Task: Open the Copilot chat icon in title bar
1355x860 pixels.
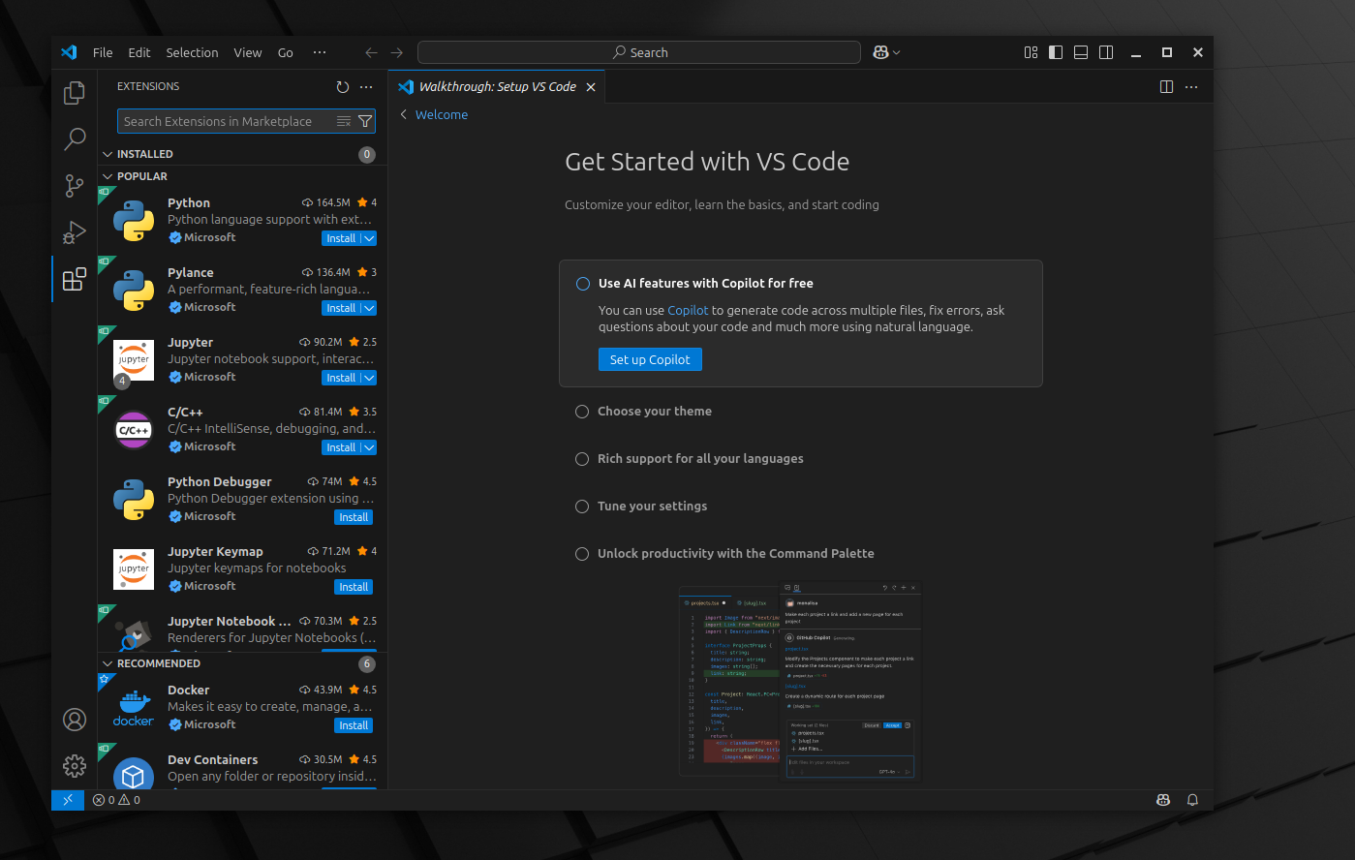Action: tap(880, 52)
